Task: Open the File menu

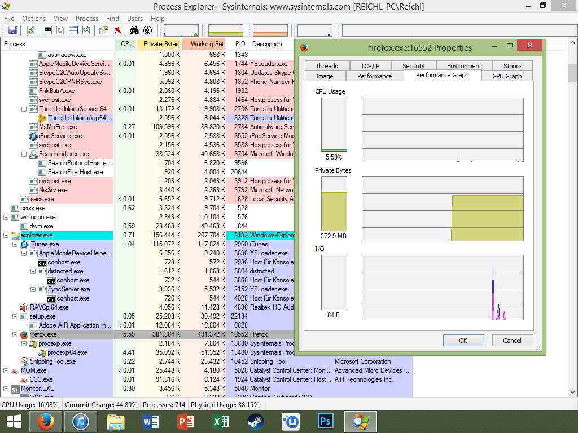Action: (x=9, y=19)
